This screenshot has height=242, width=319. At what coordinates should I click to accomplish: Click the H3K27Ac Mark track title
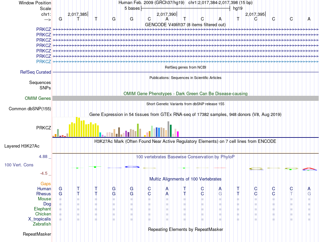pyautogui.click(x=185, y=142)
